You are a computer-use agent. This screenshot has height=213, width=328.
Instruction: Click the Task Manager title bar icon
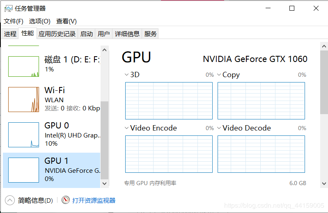pos(8,8)
